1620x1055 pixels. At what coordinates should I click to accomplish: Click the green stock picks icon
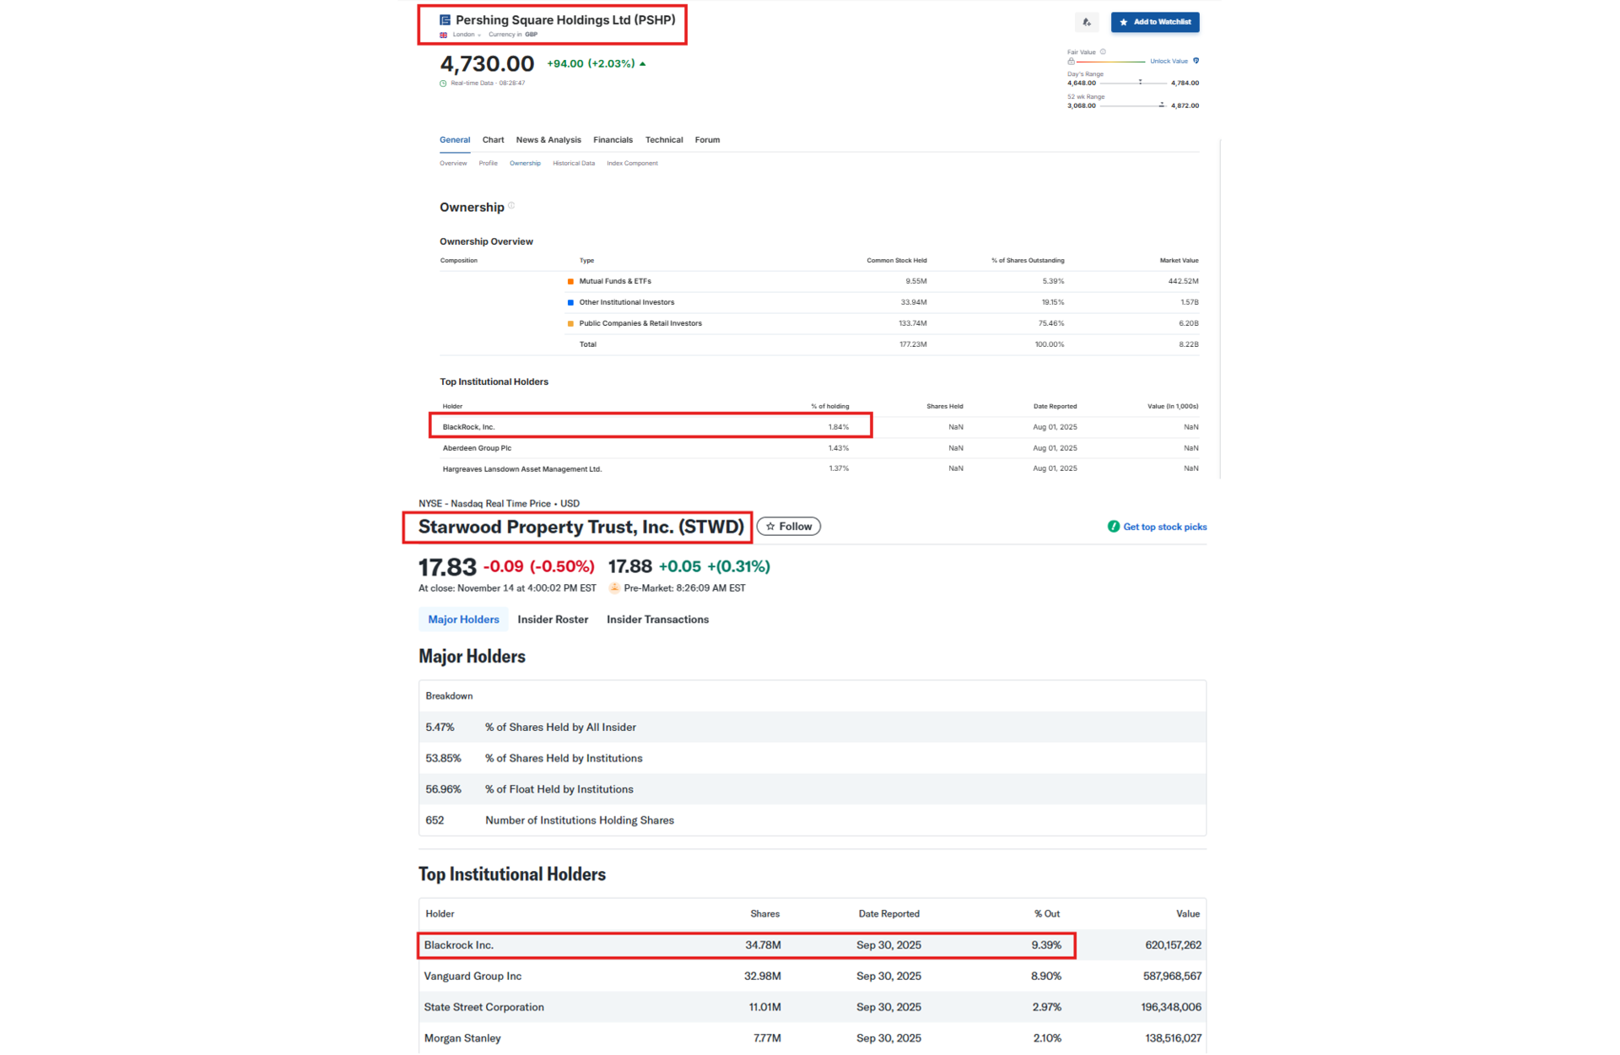pyautogui.click(x=1113, y=527)
